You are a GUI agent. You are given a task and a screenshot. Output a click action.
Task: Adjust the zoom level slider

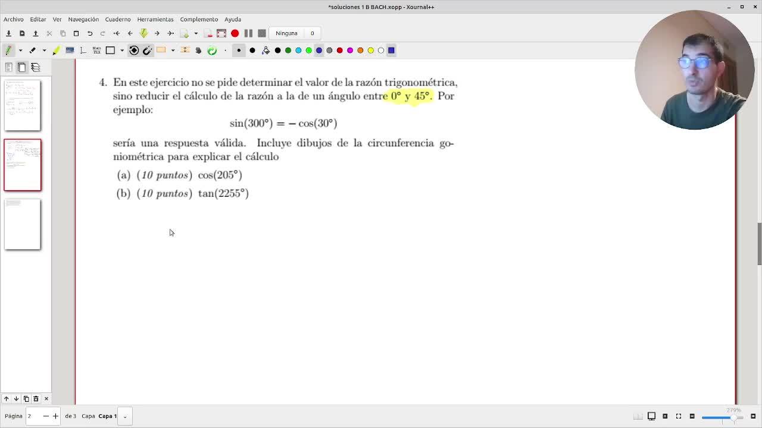point(722,417)
